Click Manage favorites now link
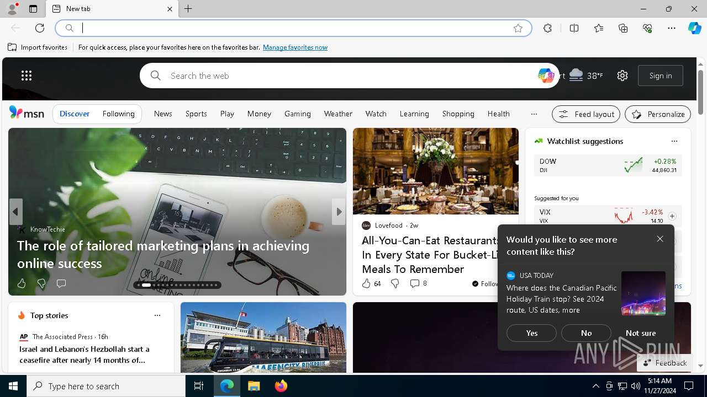 [295, 47]
